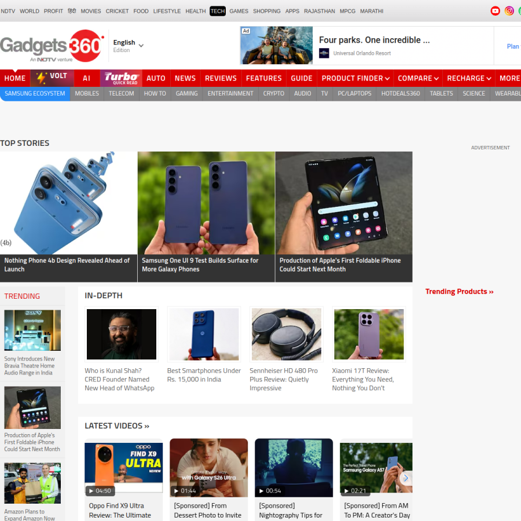The height and width of the screenshot is (521, 521).
Task: Open the News section
Action: pyautogui.click(x=185, y=78)
